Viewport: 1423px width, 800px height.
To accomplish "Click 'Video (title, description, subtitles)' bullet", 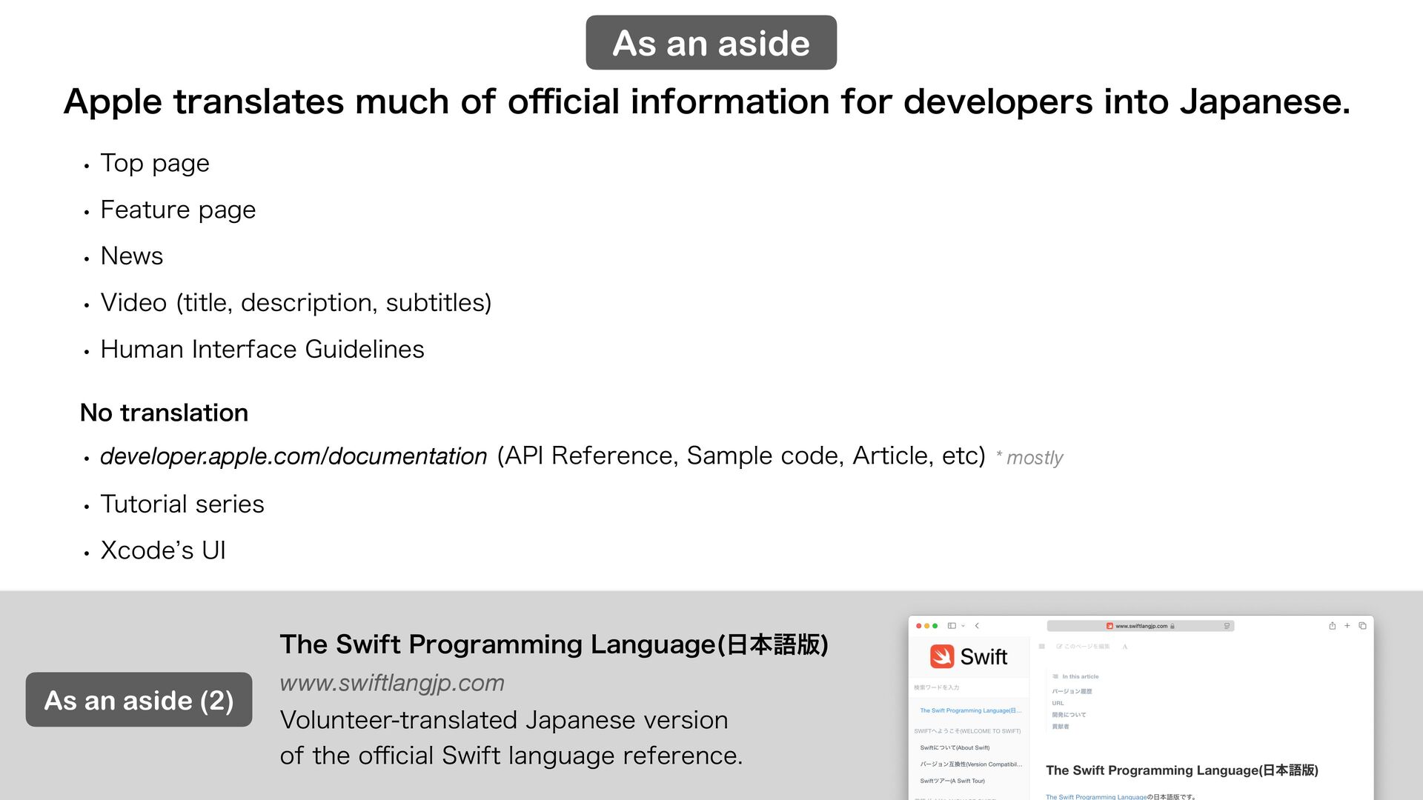I will tap(296, 303).
